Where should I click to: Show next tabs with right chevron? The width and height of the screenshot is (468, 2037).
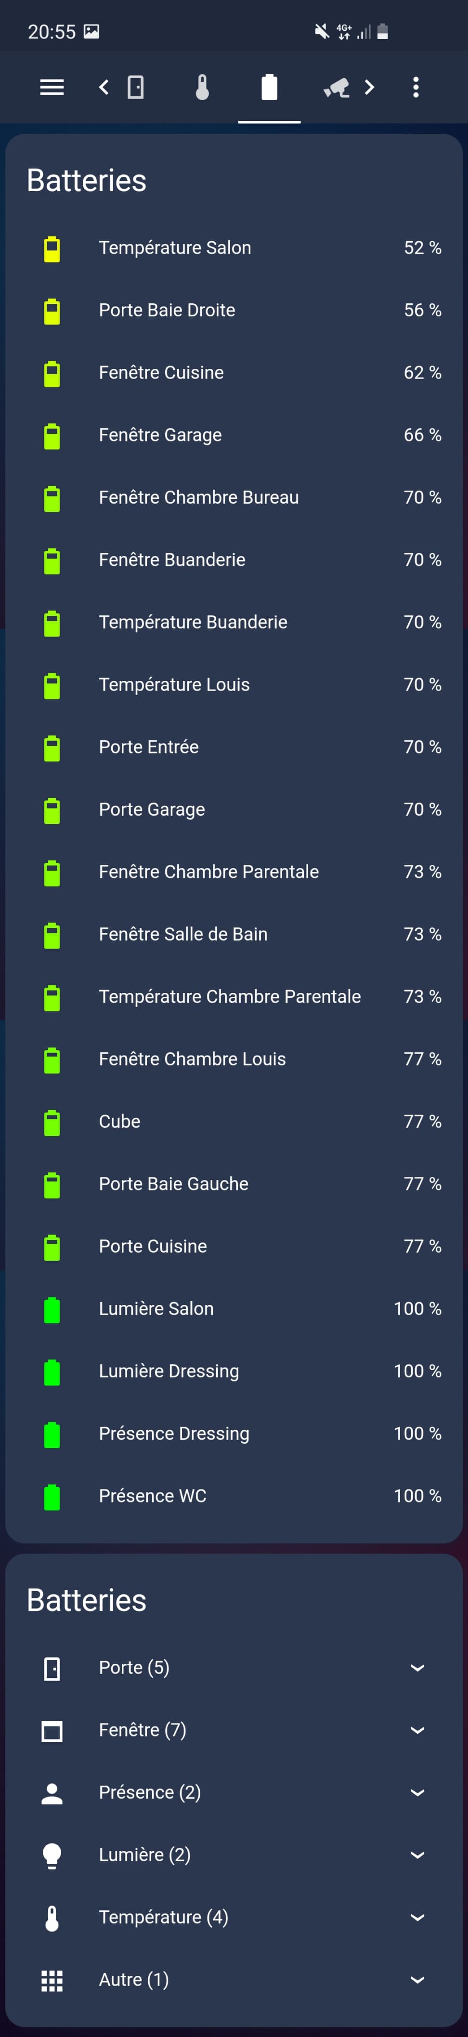click(x=369, y=87)
